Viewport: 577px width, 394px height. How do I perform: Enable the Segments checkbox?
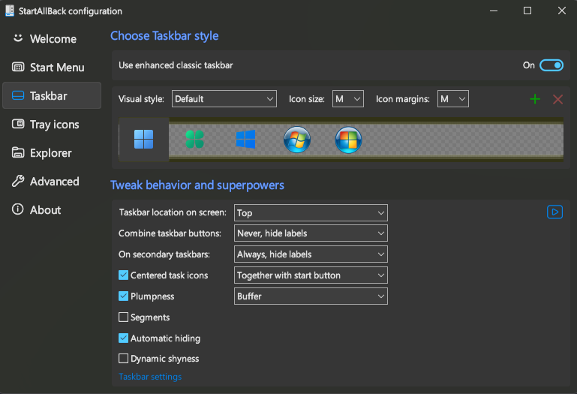tap(124, 317)
